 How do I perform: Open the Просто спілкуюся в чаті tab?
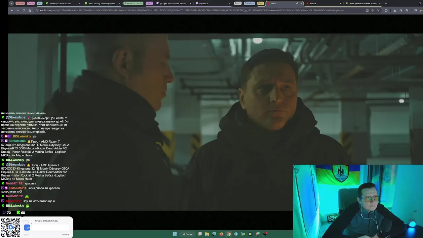[173, 3]
